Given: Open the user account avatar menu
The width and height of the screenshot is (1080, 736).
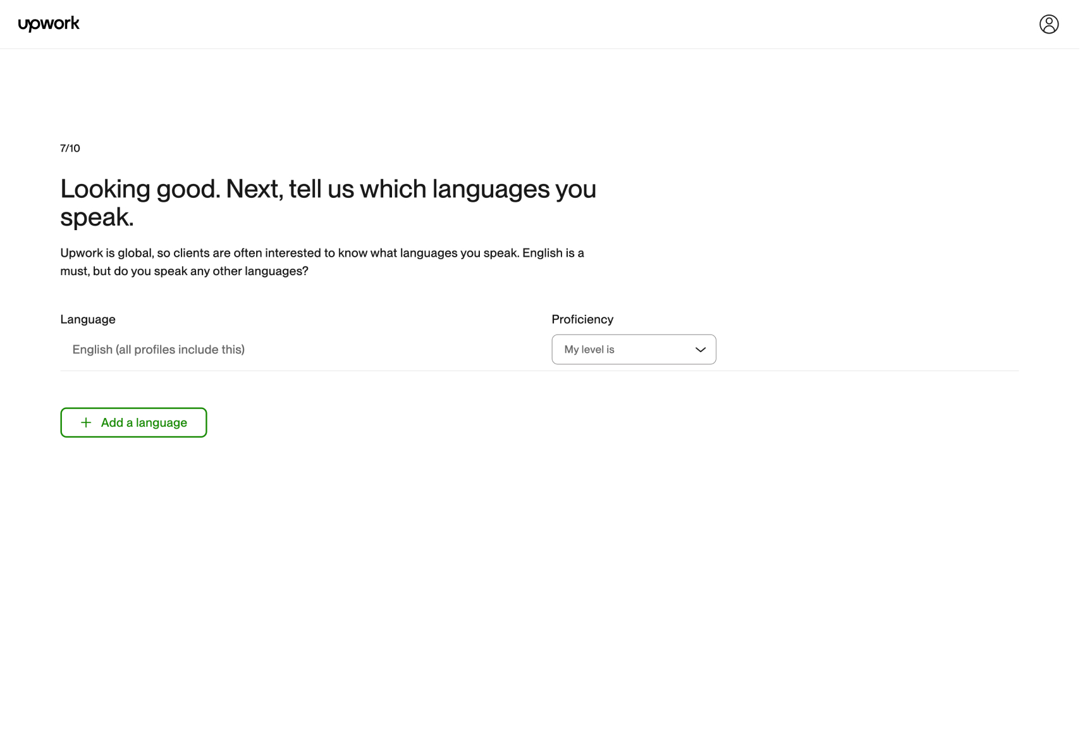Looking at the screenshot, I should pyautogui.click(x=1049, y=24).
